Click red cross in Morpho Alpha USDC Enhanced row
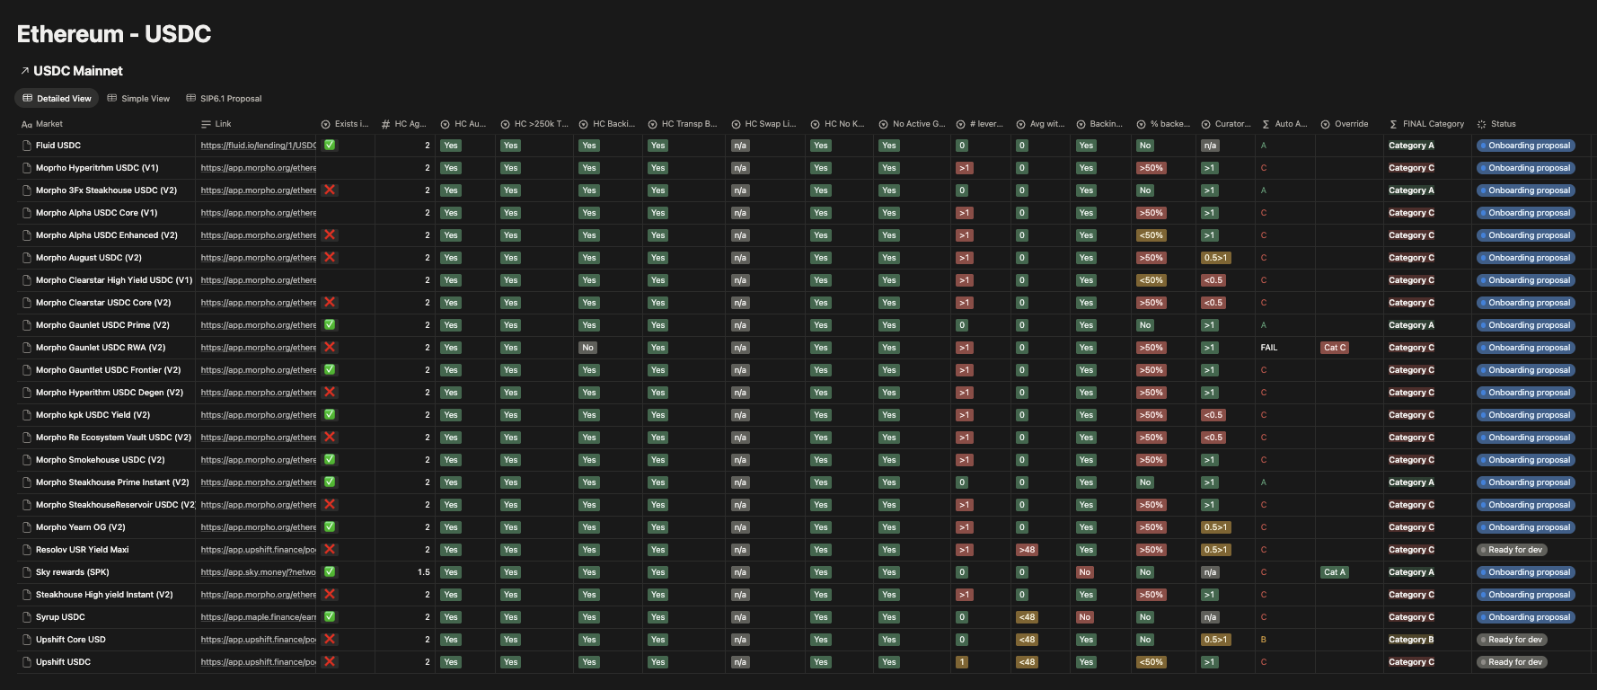This screenshot has height=690, width=1597. tap(330, 234)
